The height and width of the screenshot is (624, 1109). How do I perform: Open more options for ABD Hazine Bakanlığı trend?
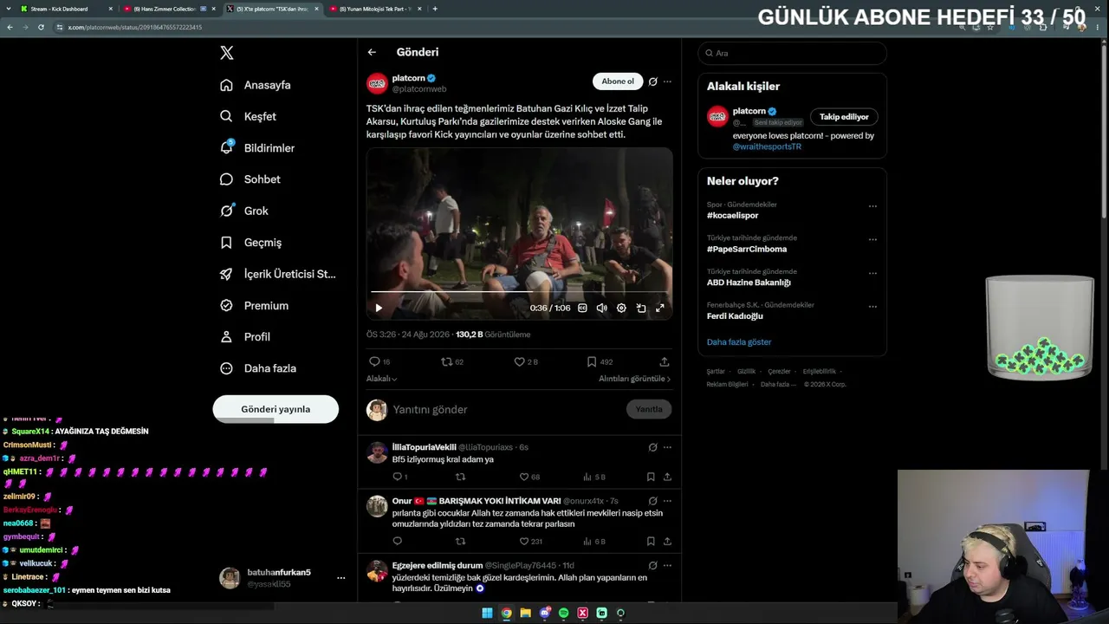(x=872, y=273)
